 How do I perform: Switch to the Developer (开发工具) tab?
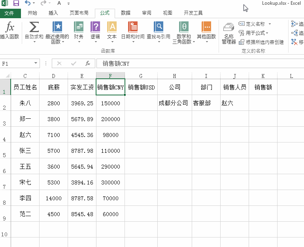[193, 13]
